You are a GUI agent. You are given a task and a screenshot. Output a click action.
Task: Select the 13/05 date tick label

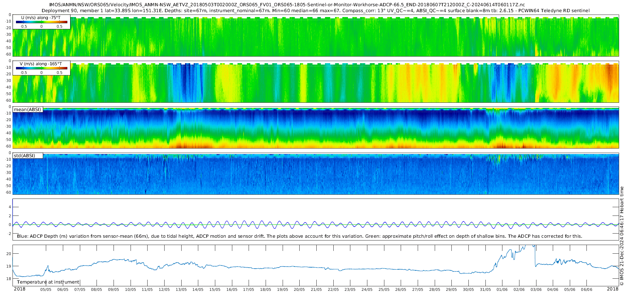181,289
